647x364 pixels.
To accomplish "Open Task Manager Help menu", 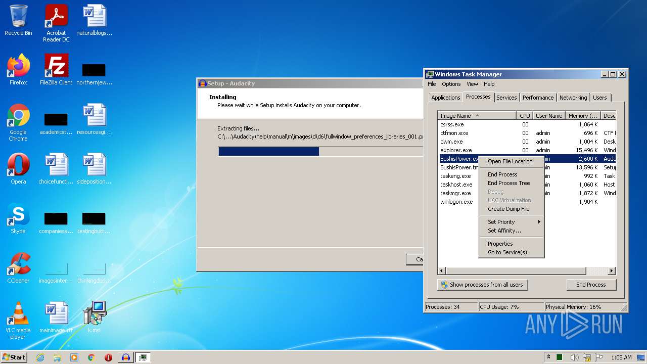I will click(x=489, y=84).
